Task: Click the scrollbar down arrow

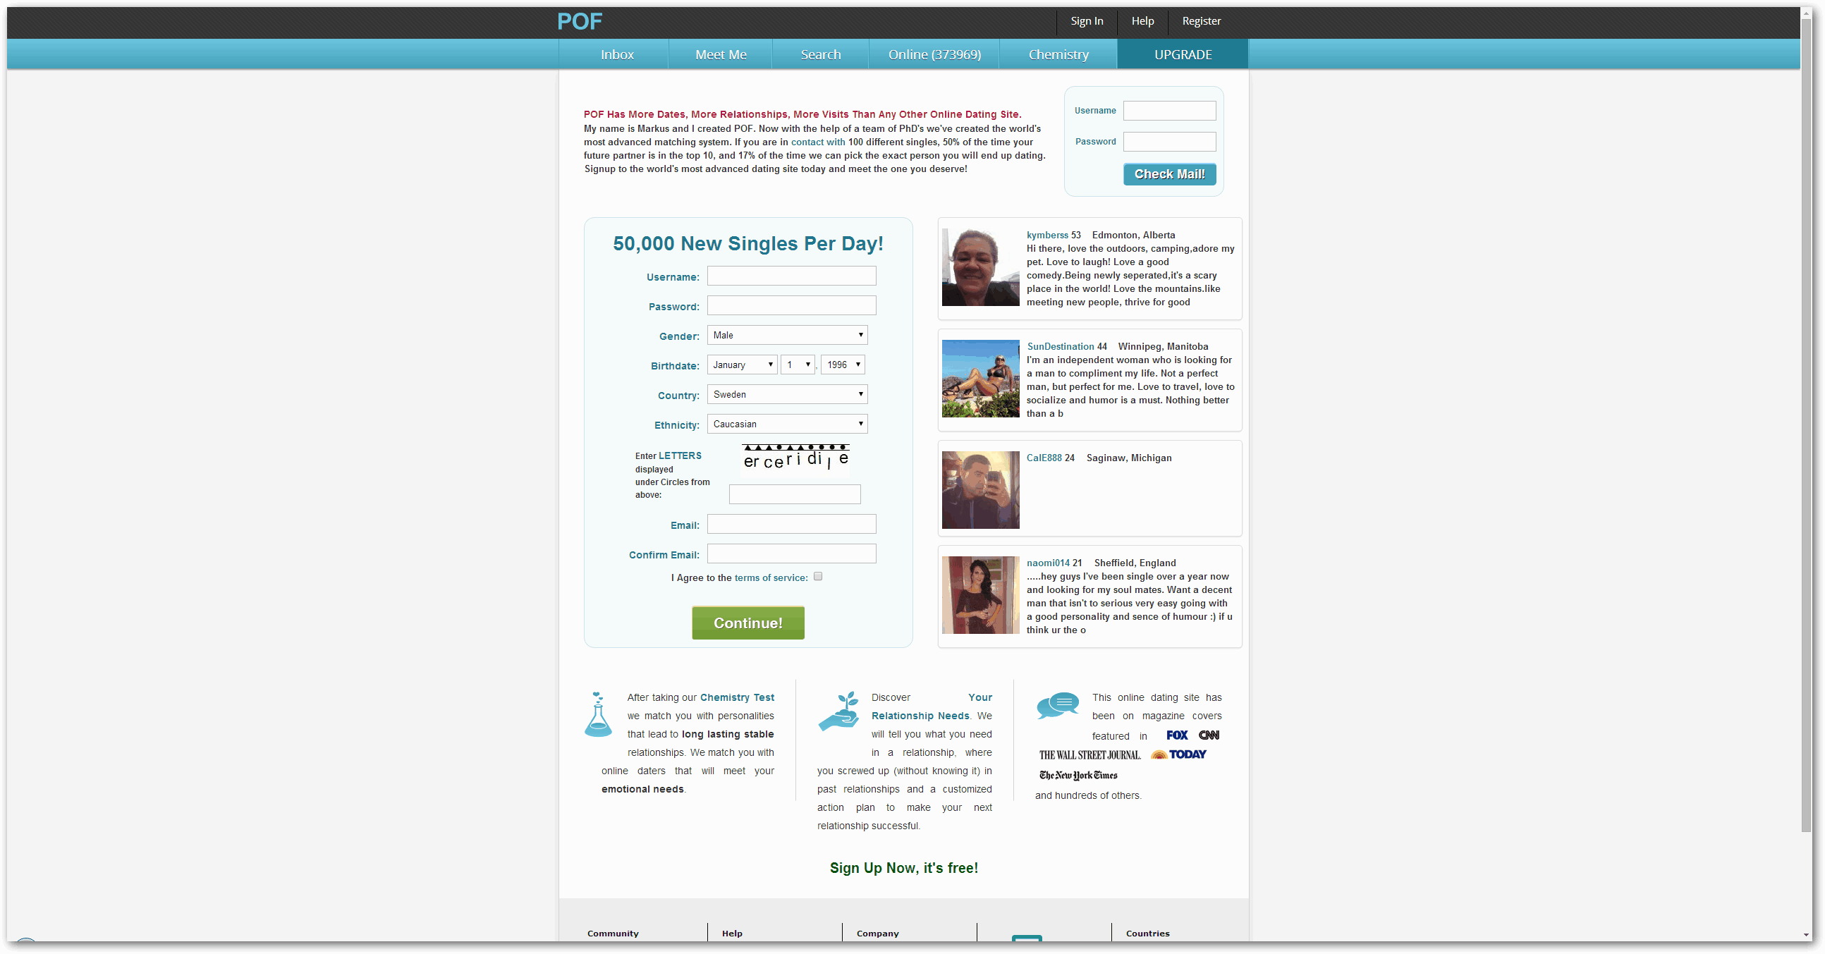Action: tap(1806, 936)
